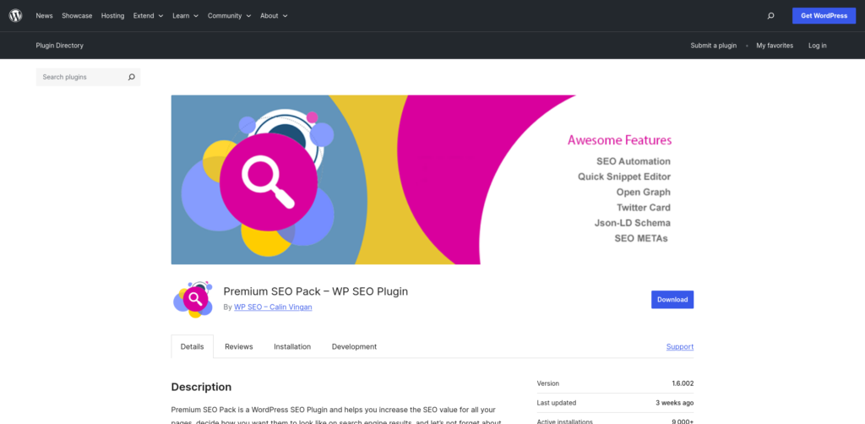Open the Hosting menu item
This screenshot has height=424, width=865.
[112, 15]
